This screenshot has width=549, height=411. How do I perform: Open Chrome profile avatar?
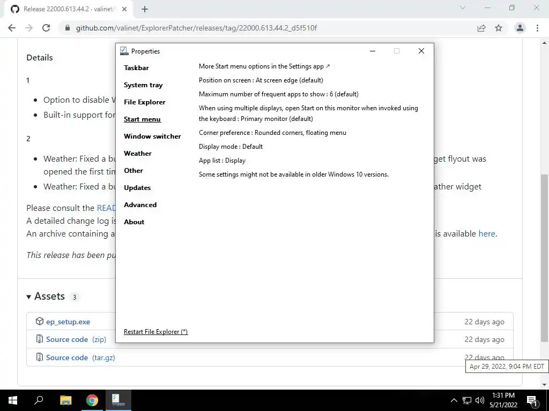[x=520, y=28]
